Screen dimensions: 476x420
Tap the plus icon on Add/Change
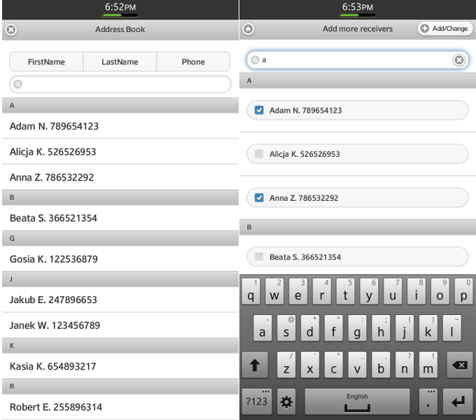click(x=426, y=29)
